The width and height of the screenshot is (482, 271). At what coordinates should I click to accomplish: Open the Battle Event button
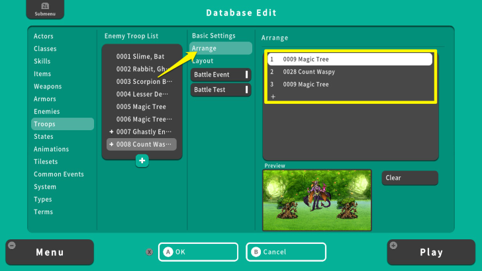click(220, 75)
